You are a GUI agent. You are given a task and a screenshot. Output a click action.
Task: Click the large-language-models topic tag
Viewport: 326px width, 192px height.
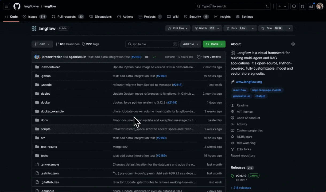(x=266, y=90)
